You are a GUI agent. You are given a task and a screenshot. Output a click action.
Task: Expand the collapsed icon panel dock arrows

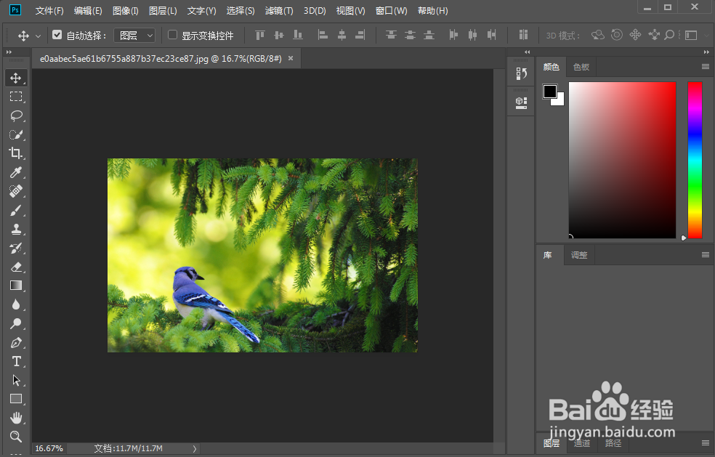[527, 52]
